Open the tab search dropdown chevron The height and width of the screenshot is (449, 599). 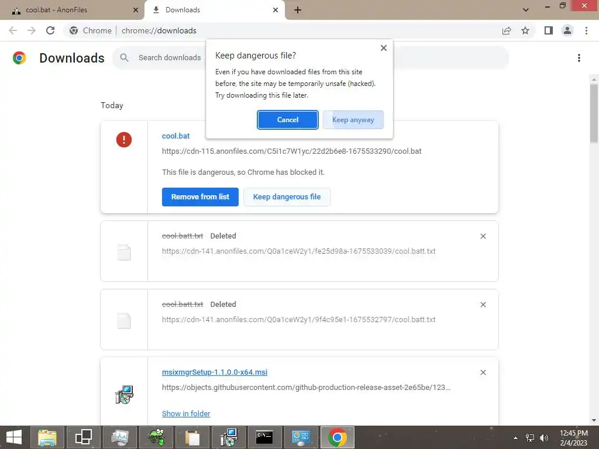[526, 10]
